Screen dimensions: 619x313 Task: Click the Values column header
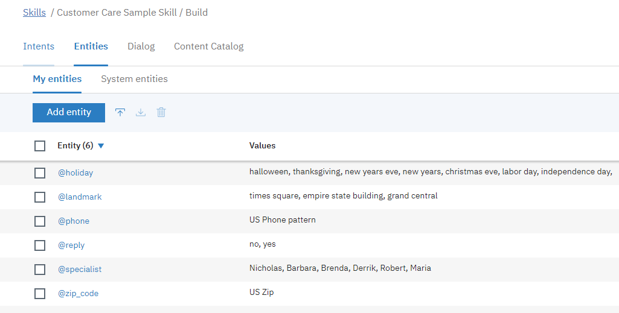click(x=262, y=146)
